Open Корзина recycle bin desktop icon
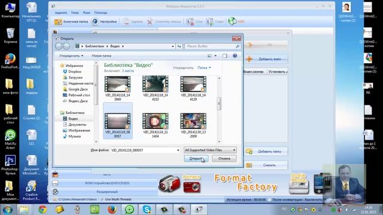Viewport: 383px width, 215px height. [x=10, y=36]
